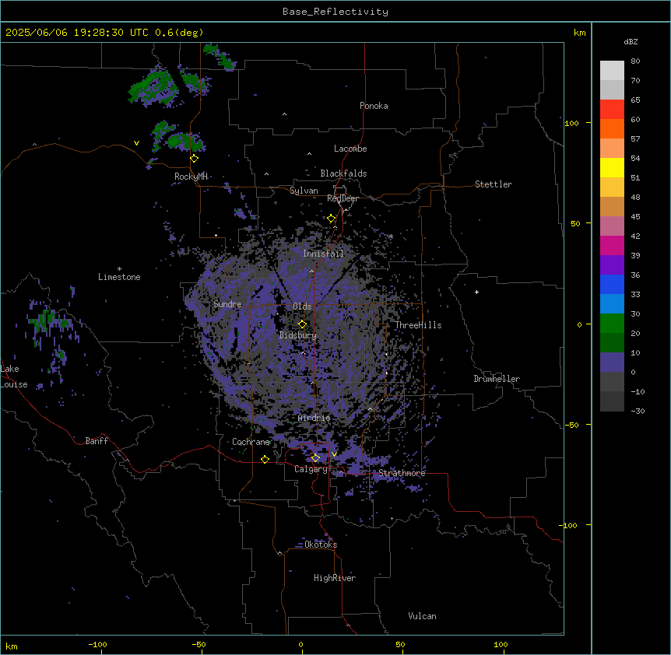Click the yellow diamond marker below Cochrane
Image resolution: width=671 pixels, height=655 pixels.
pyautogui.click(x=265, y=459)
